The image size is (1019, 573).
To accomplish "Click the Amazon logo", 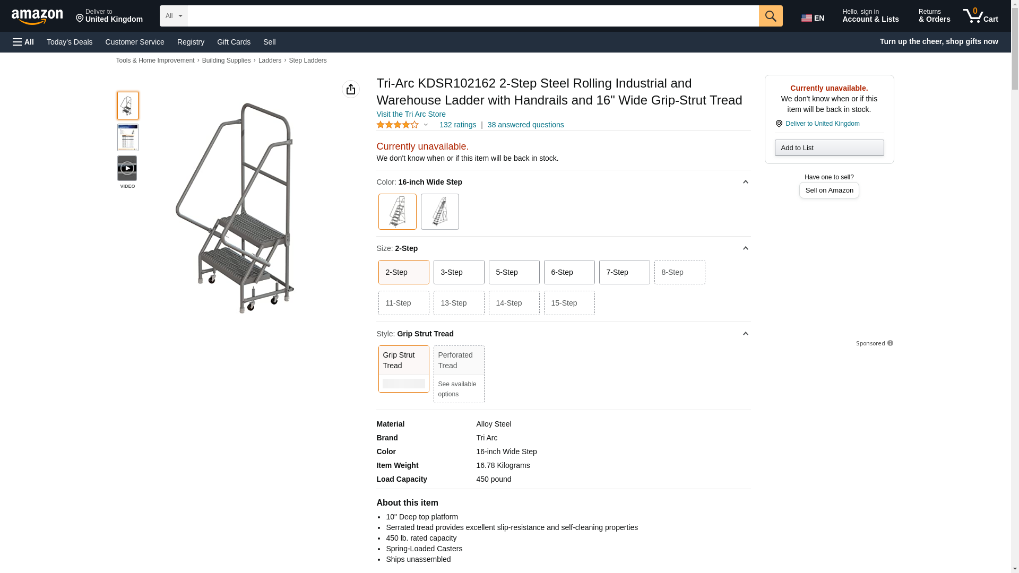I will (37, 16).
